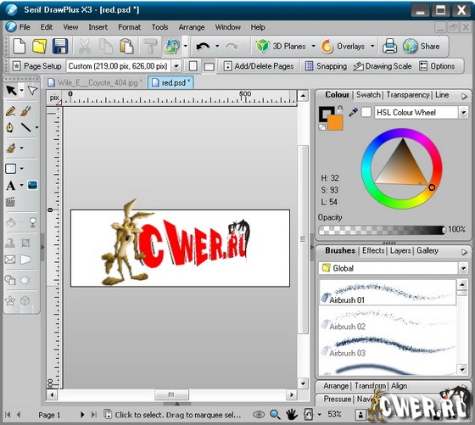Expand the page size Custom dropdown
The height and width of the screenshot is (425, 475).
pyautogui.click(x=176, y=66)
